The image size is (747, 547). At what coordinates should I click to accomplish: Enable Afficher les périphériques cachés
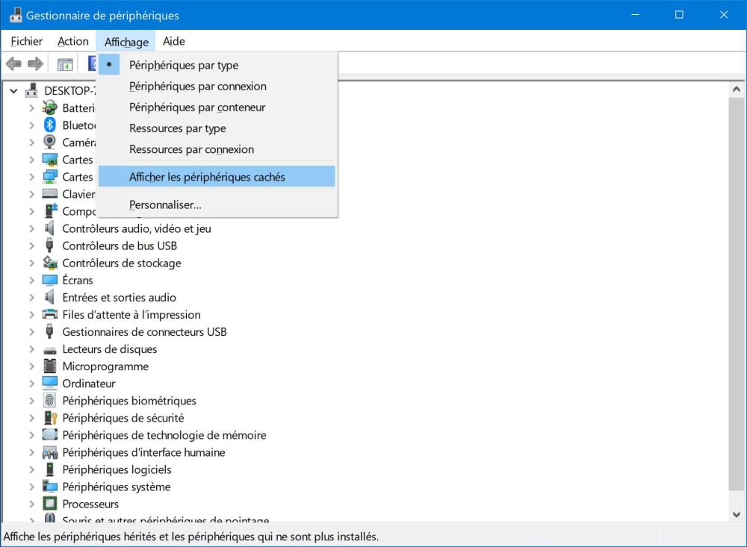pyautogui.click(x=217, y=177)
